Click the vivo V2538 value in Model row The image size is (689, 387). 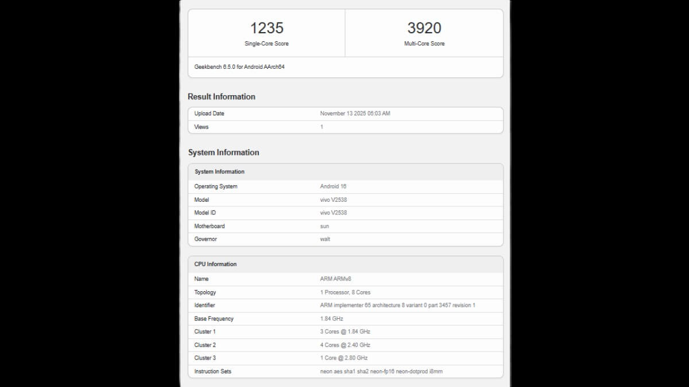point(333,200)
